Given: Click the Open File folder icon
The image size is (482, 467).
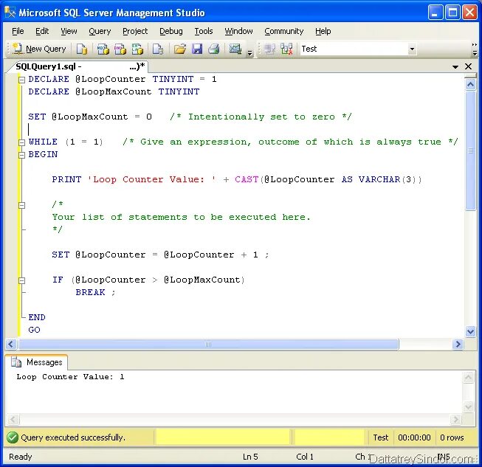Looking at the screenshot, I should [180, 49].
